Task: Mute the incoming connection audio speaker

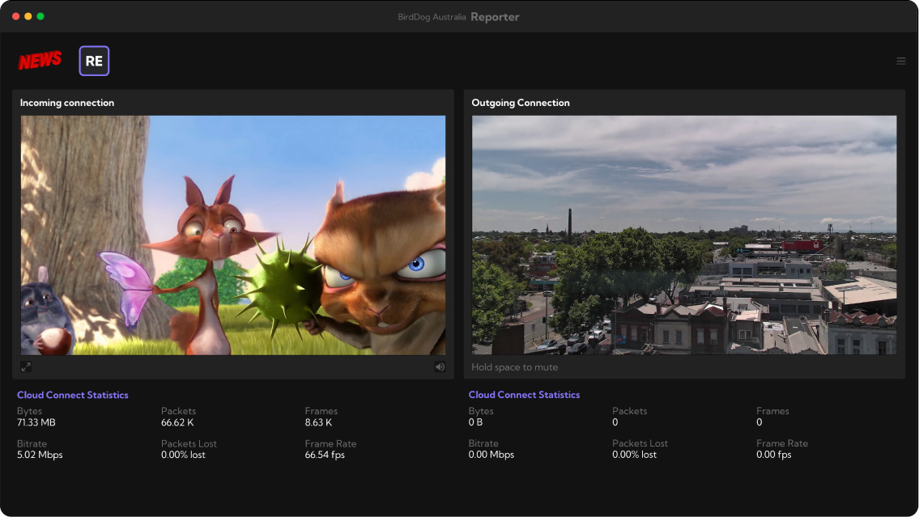Action: point(440,367)
